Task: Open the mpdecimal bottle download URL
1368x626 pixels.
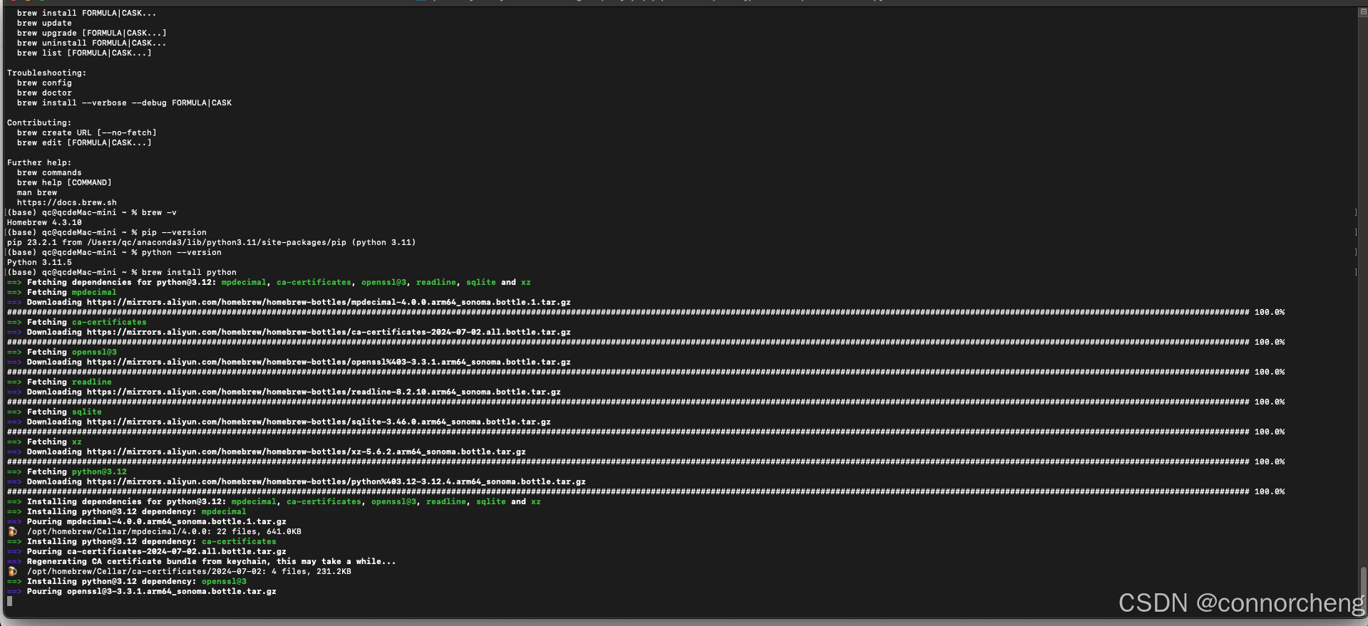Action: (329, 302)
